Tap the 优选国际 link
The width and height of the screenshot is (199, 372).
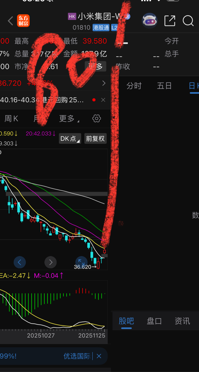[77, 356]
